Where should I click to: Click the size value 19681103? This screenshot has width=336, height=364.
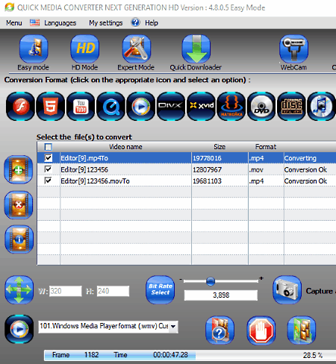[x=207, y=181]
